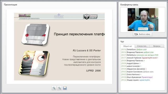Screen dimensions: 168x94
Task: Open the Вопросы questions tab
Action: point(157,46)
